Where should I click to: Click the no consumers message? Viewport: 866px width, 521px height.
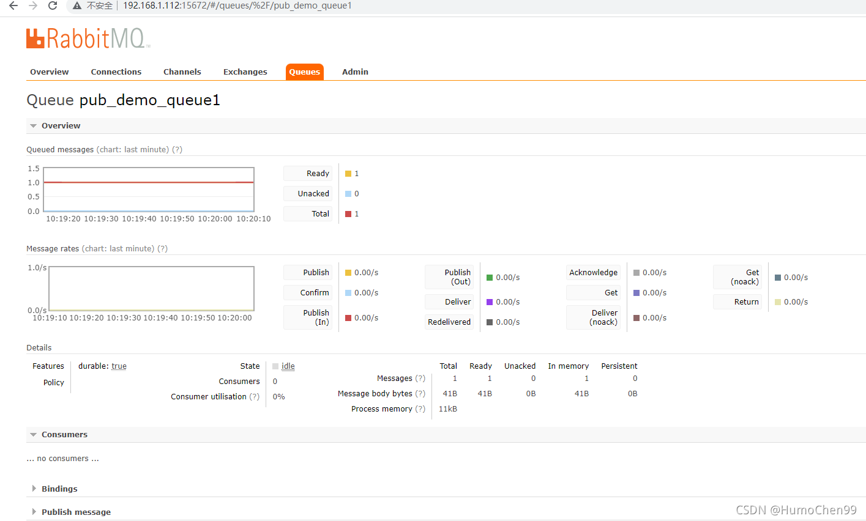click(x=62, y=459)
